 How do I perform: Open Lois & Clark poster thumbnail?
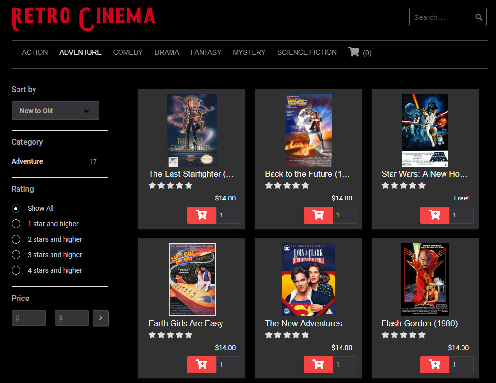pyautogui.click(x=308, y=279)
